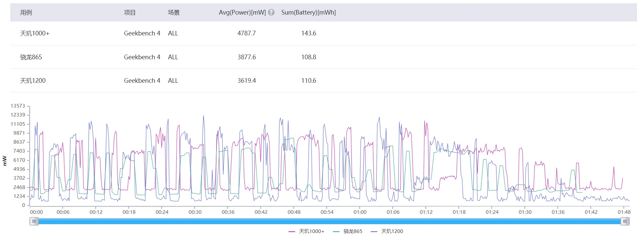Click the 01:48 label on the time axis
This screenshot has height=238, width=637.
point(624,212)
